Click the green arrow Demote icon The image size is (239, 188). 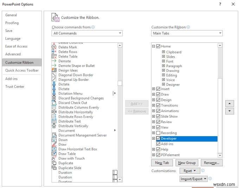click(54, 61)
